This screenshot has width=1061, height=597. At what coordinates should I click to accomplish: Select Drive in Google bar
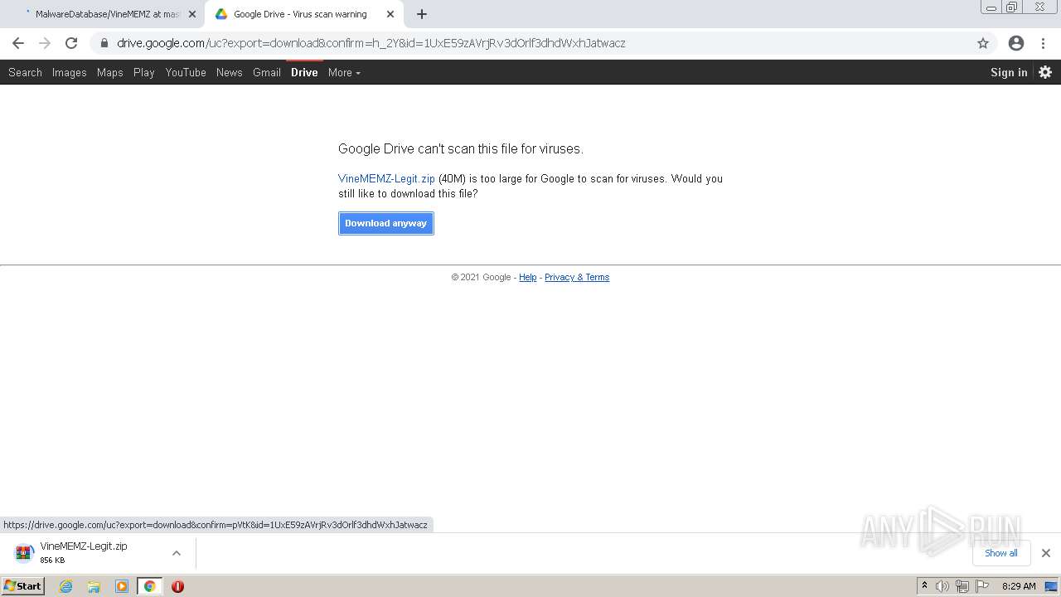click(x=304, y=72)
